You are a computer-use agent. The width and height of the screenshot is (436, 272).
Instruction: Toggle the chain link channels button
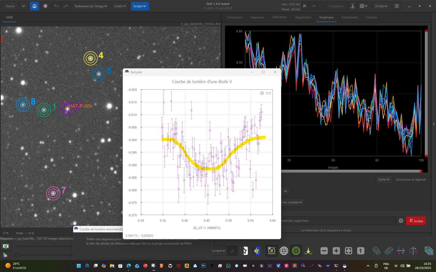232,251
